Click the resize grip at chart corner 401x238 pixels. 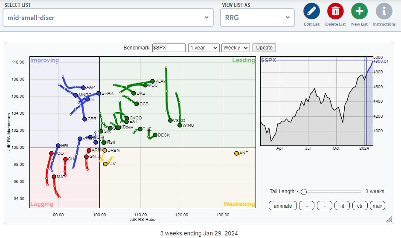pos(389,219)
